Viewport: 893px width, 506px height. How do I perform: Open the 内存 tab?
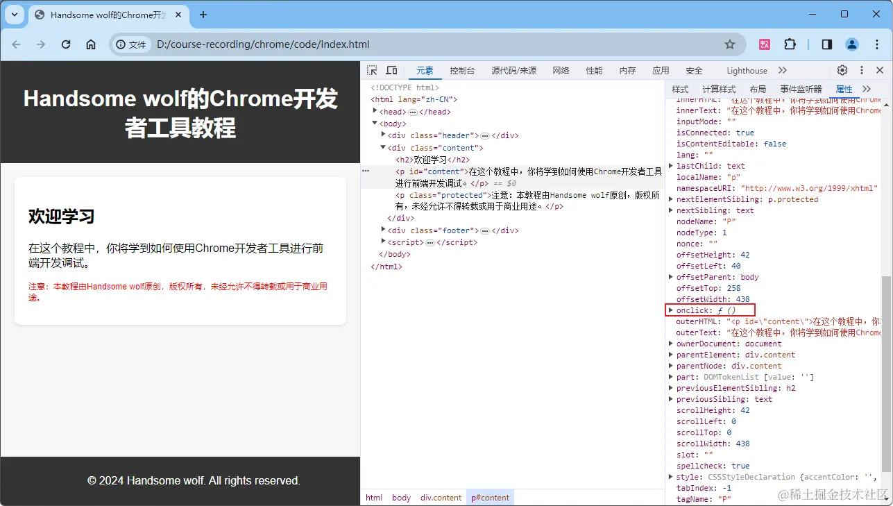tap(627, 70)
